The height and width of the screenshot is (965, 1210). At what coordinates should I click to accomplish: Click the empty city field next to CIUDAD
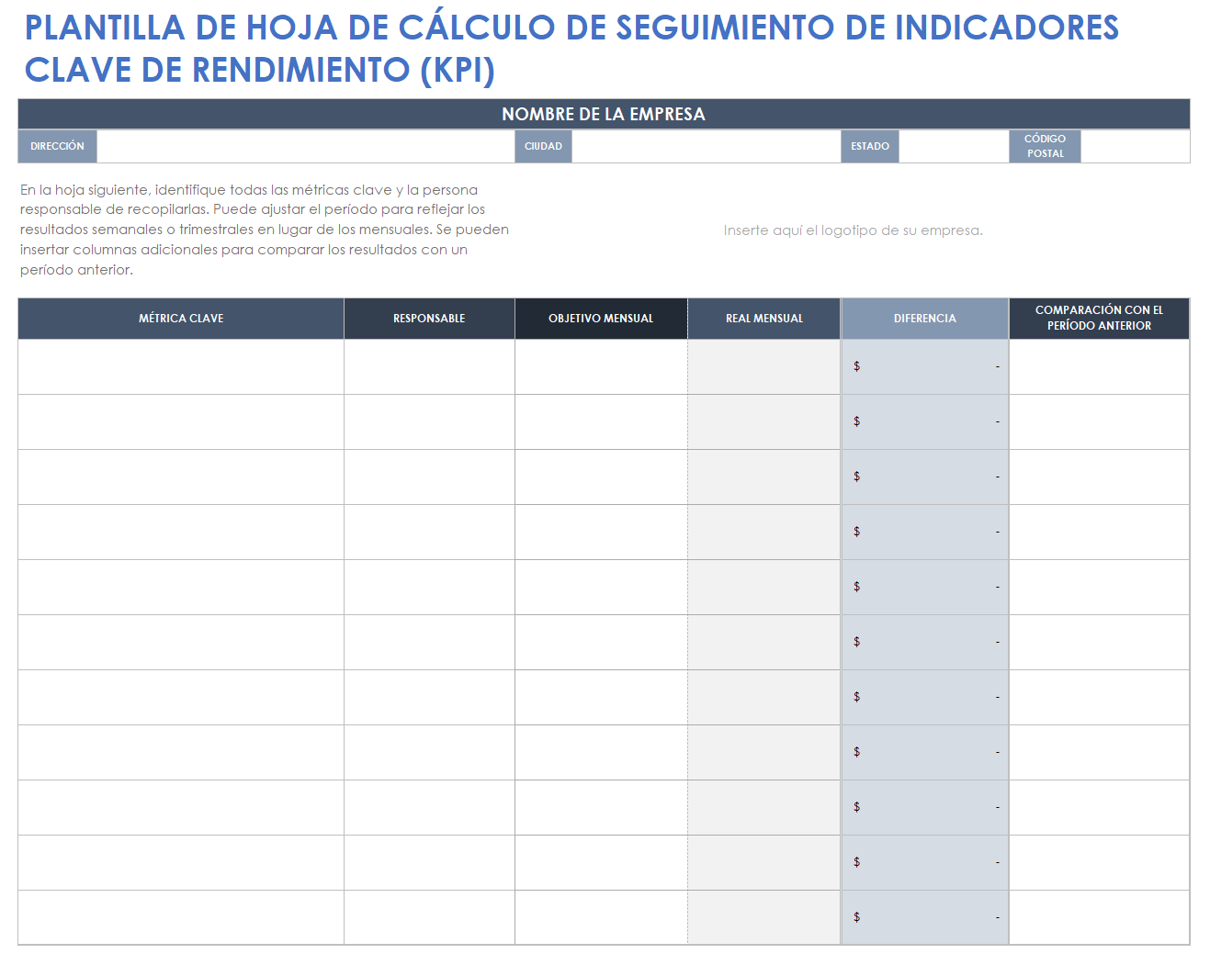point(706,146)
